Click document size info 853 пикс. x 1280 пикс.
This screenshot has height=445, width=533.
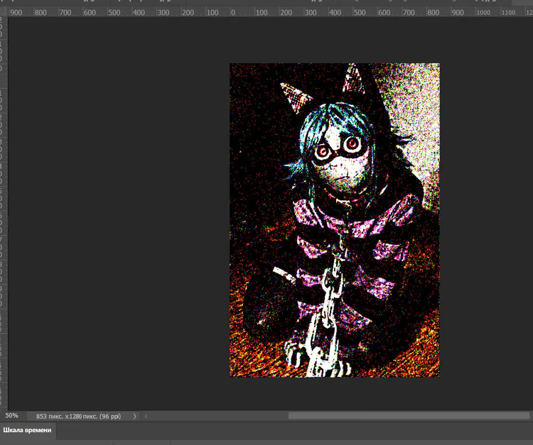[78, 416]
